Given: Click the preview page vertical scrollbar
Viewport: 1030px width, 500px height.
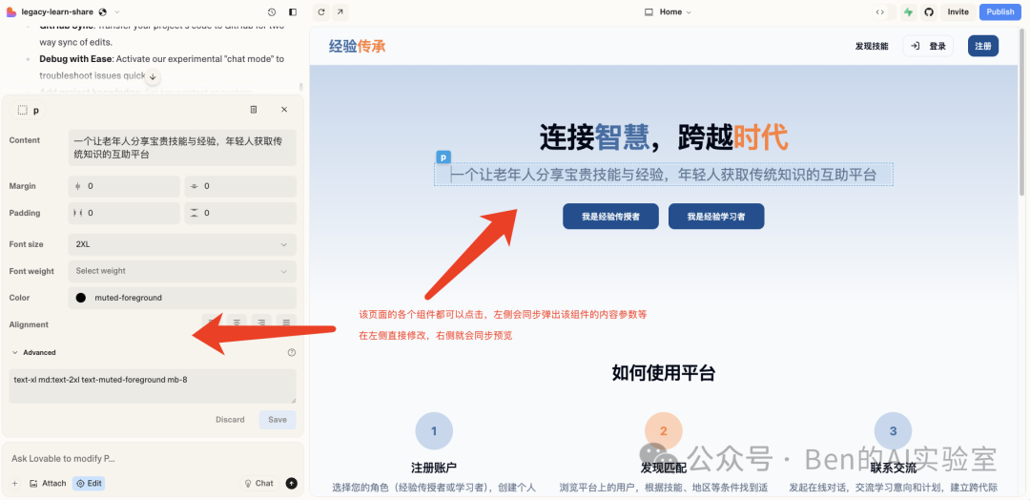Looking at the screenshot, I should [x=1021, y=112].
